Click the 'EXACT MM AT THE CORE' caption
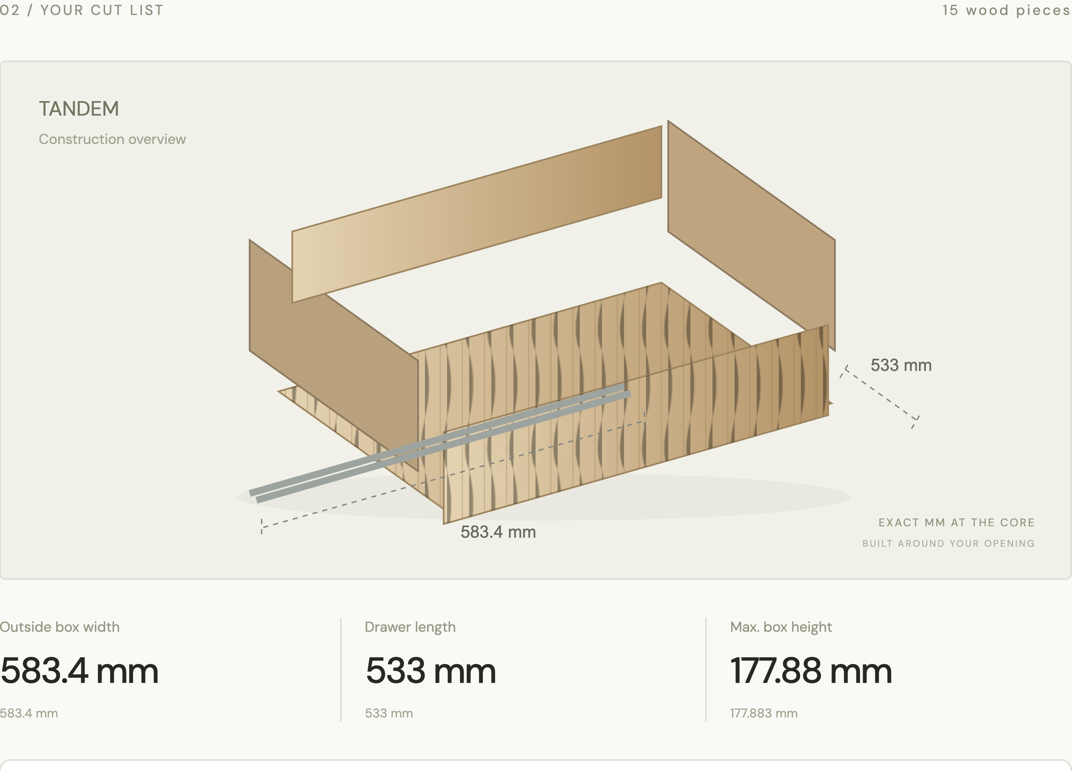The image size is (1072, 771). (x=957, y=522)
